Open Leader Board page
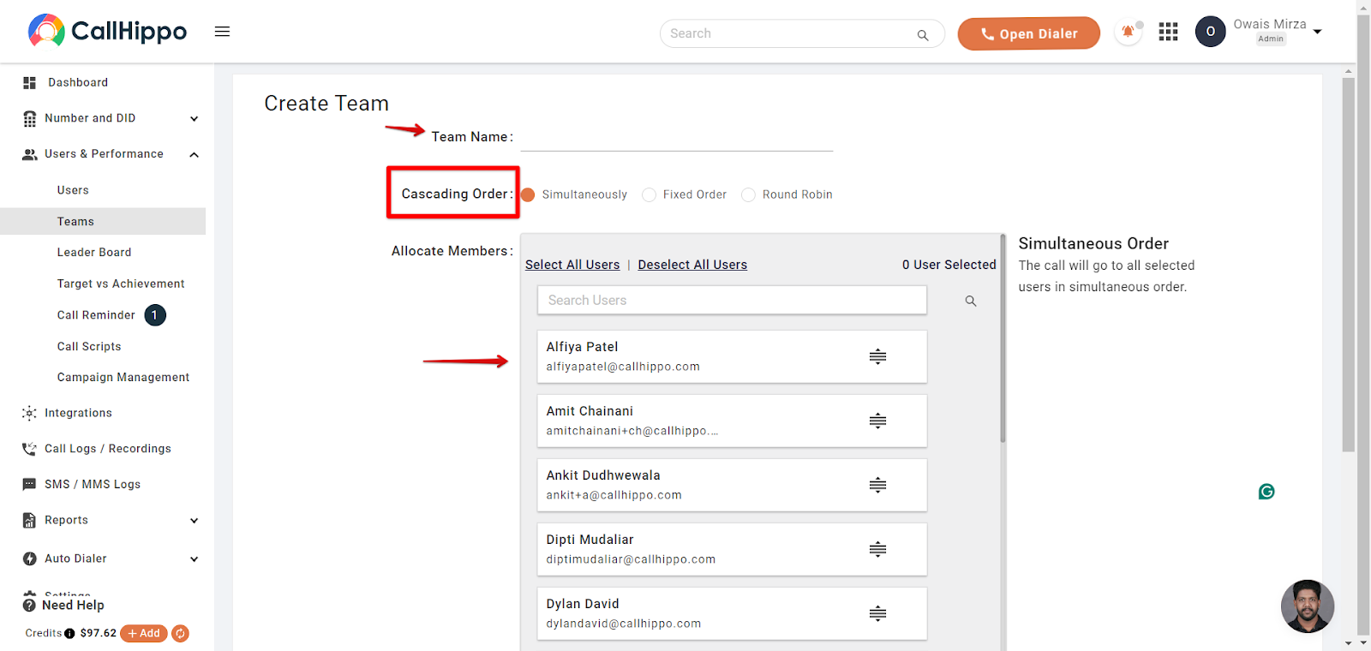This screenshot has height=651, width=1371. click(94, 253)
